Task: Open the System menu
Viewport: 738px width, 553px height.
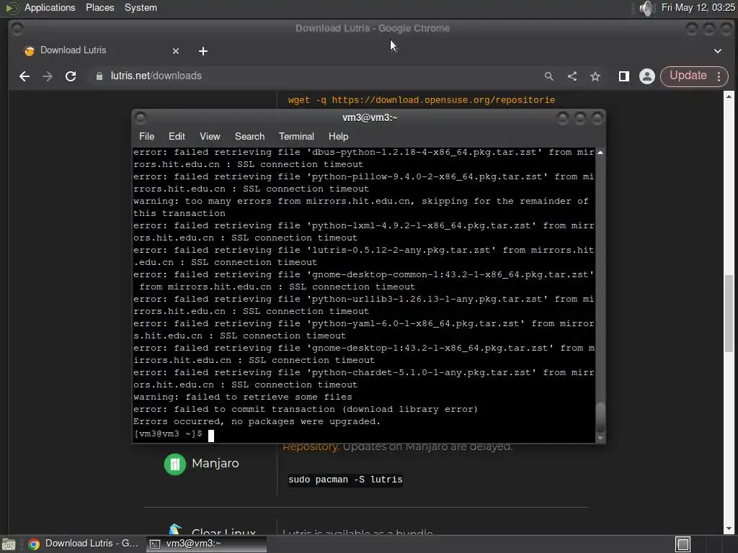Action: tap(141, 7)
